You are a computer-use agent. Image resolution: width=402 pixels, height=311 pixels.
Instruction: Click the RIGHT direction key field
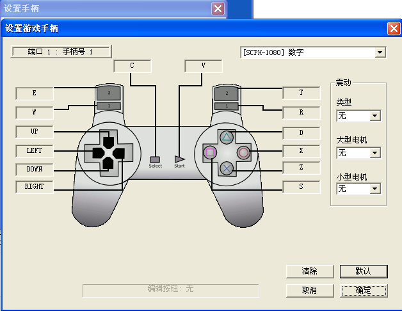35,187
